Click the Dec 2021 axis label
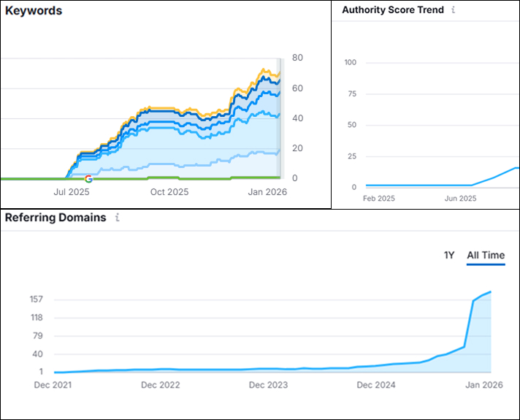 tap(53, 385)
